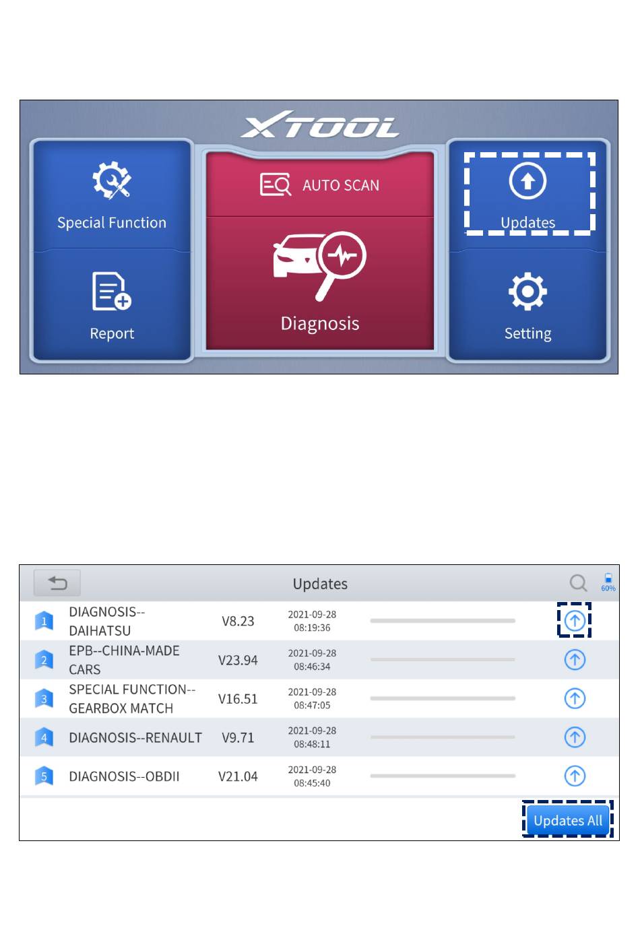640x934 pixels.
Task: Go back using the return arrow button
Action: click(x=57, y=583)
